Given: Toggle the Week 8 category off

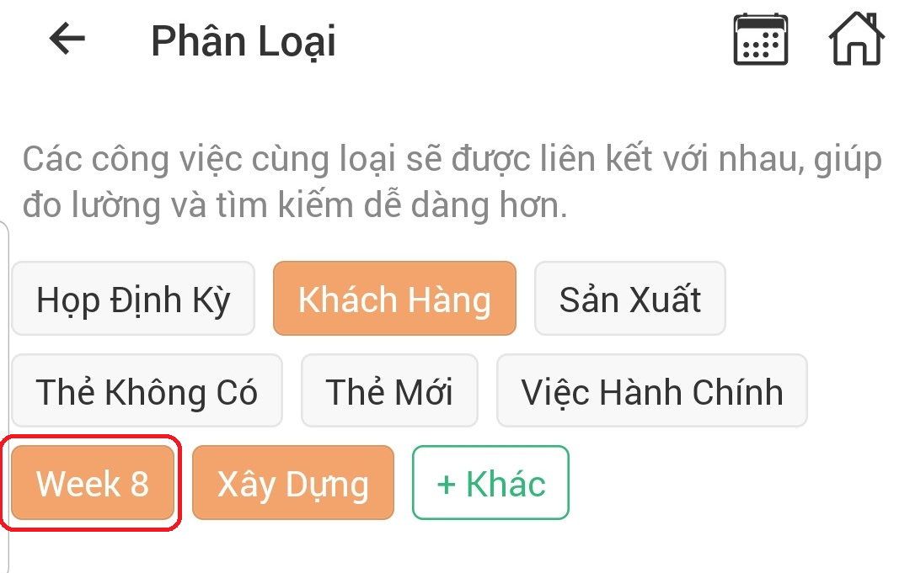Looking at the screenshot, I should 93,483.
